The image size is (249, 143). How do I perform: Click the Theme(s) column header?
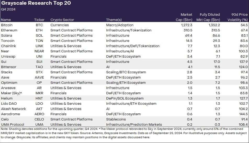point(114,20)
